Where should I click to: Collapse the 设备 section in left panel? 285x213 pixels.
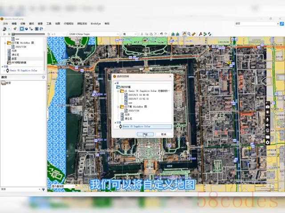tap(2, 67)
